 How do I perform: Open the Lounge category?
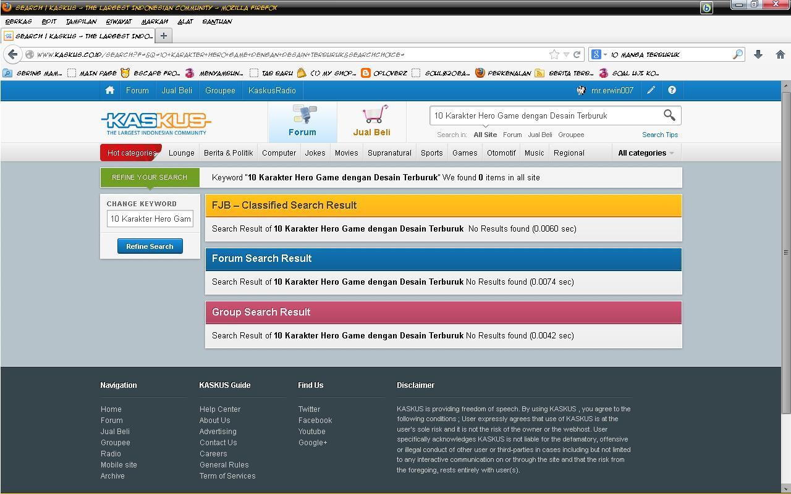[x=182, y=153]
